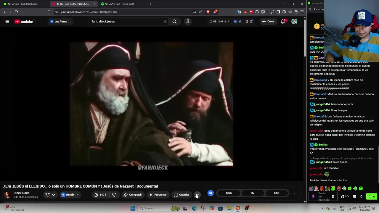Image resolution: width=379 pixels, height=213 pixels.
Task: Click the purple microphone in Kick chat
Action: point(313,196)
